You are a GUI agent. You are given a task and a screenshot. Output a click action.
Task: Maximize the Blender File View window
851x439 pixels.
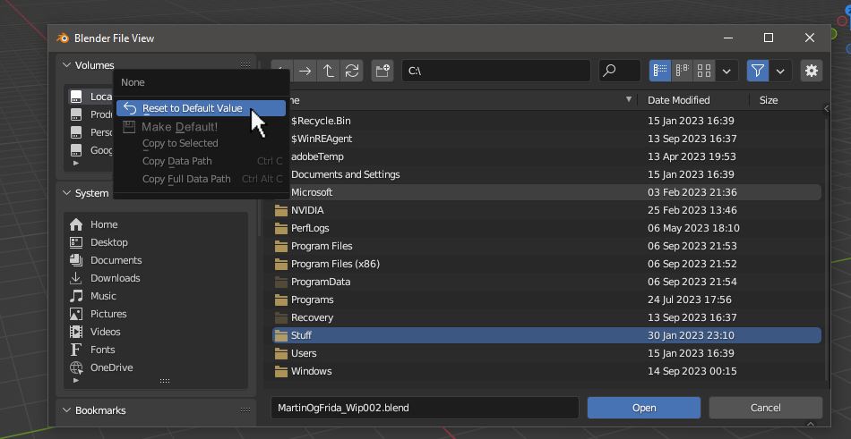(769, 38)
